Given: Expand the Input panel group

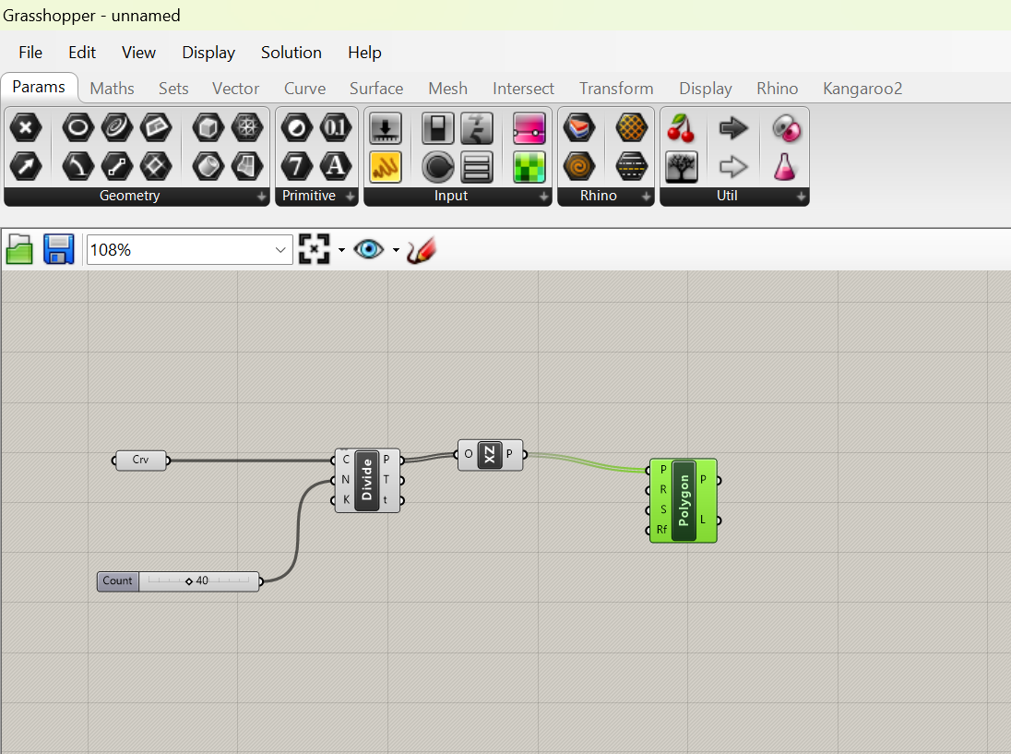Looking at the screenshot, I should 543,197.
